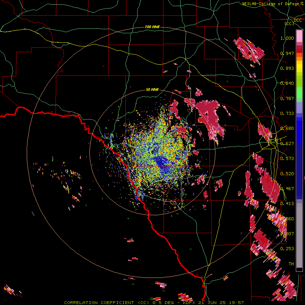Click the 0.520 scale value
This screenshot has width=305, height=305.
coord(287,174)
